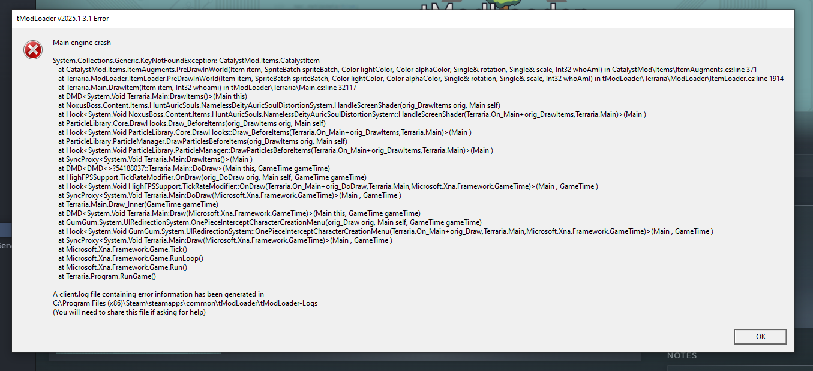Click the "share this file" help note
This screenshot has width=813, height=371.
pos(130,312)
